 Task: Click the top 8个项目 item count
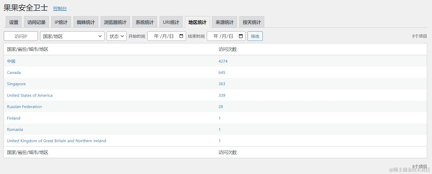(420, 36)
